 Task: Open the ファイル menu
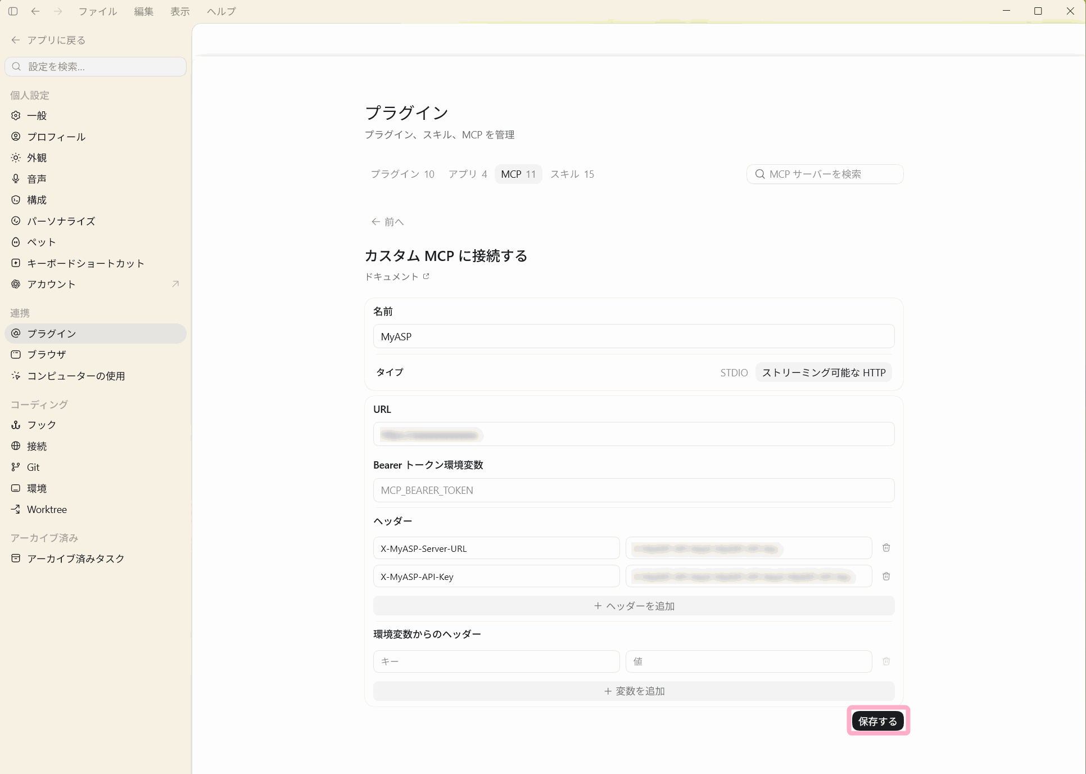pos(98,11)
